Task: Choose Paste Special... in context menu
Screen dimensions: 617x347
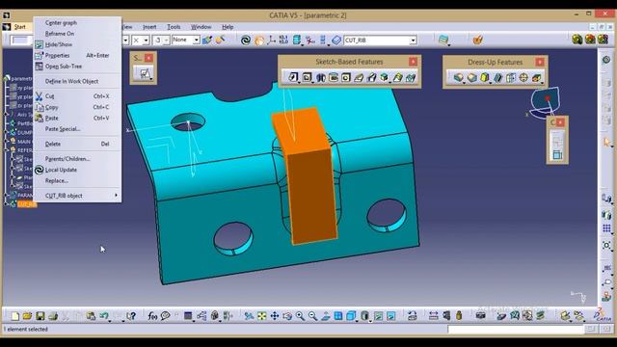Action: (63, 129)
